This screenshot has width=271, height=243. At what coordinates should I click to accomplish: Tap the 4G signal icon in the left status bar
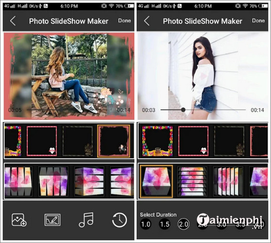tap(10, 6)
